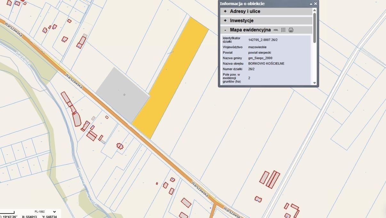Image resolution: width=386 pixels, height=218 pixels.
Task: Click the 'mazowieckie' województwo value
Action: tap(257, 47)
